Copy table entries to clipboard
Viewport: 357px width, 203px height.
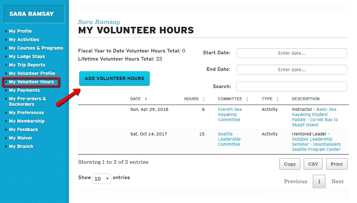pos(290,164)
